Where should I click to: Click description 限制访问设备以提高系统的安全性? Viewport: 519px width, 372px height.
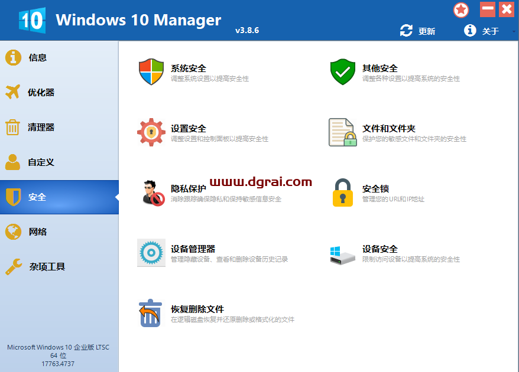tap(411, 259)
